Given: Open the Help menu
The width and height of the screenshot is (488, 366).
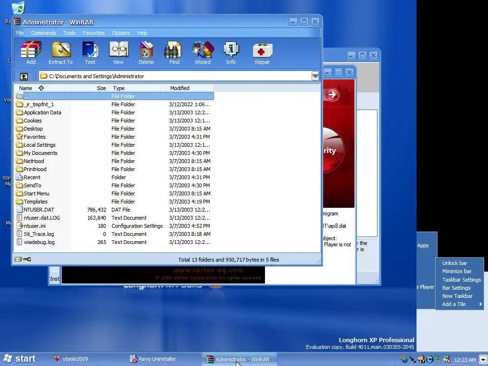Looking at the screenshot, I should point(142,33).
